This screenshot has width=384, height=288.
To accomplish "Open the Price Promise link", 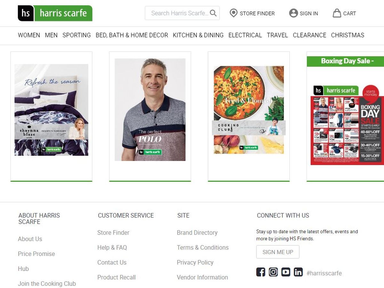I will [36, 254].
